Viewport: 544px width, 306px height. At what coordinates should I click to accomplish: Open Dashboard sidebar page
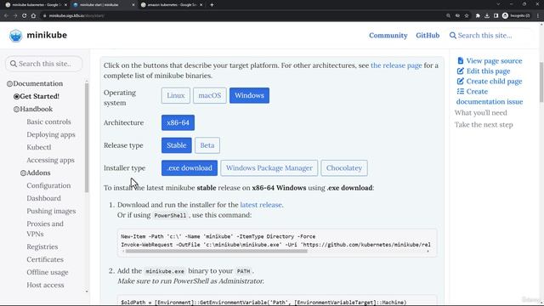[x=43, y=198]
